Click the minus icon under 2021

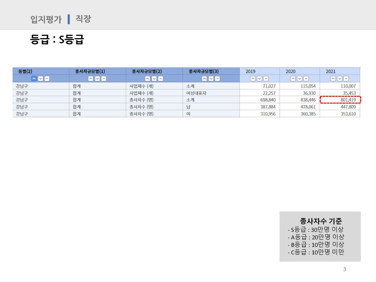(346, 79)
